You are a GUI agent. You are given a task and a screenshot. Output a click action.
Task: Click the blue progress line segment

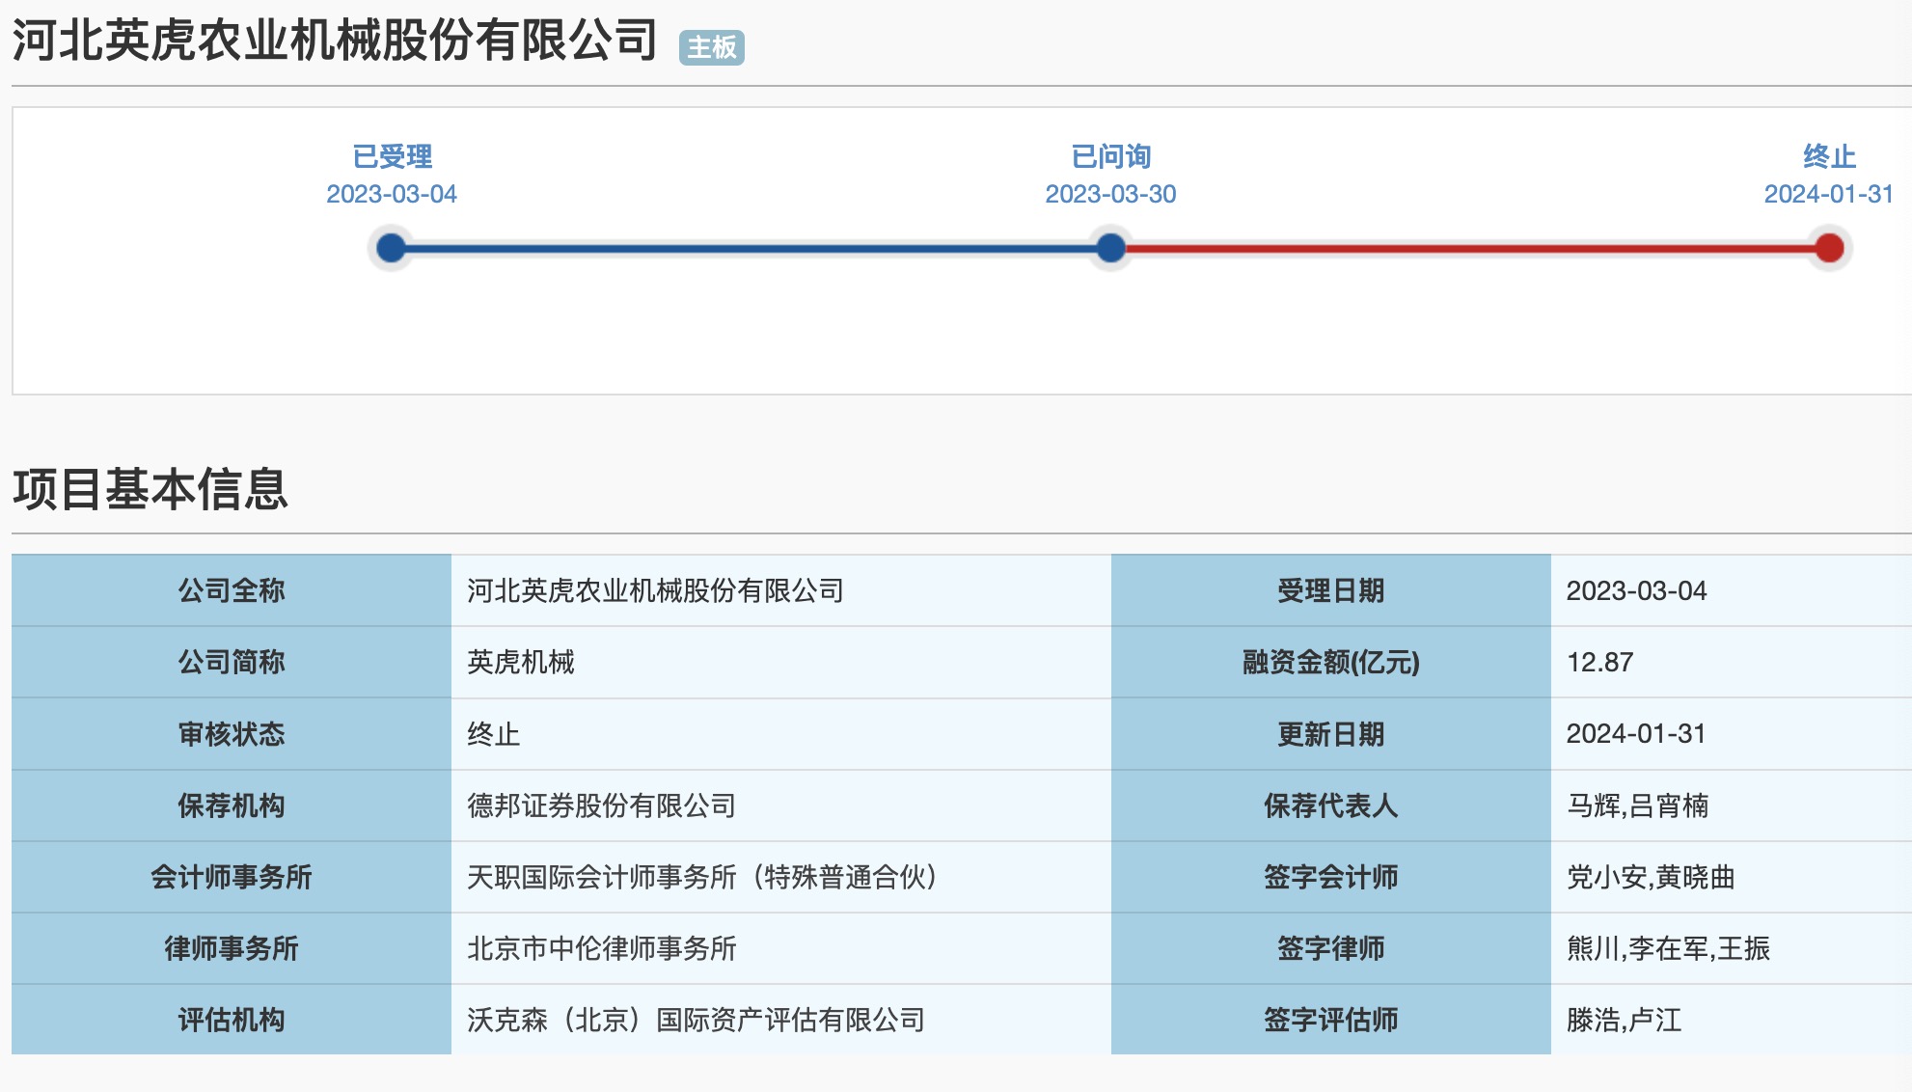[752, 248]
